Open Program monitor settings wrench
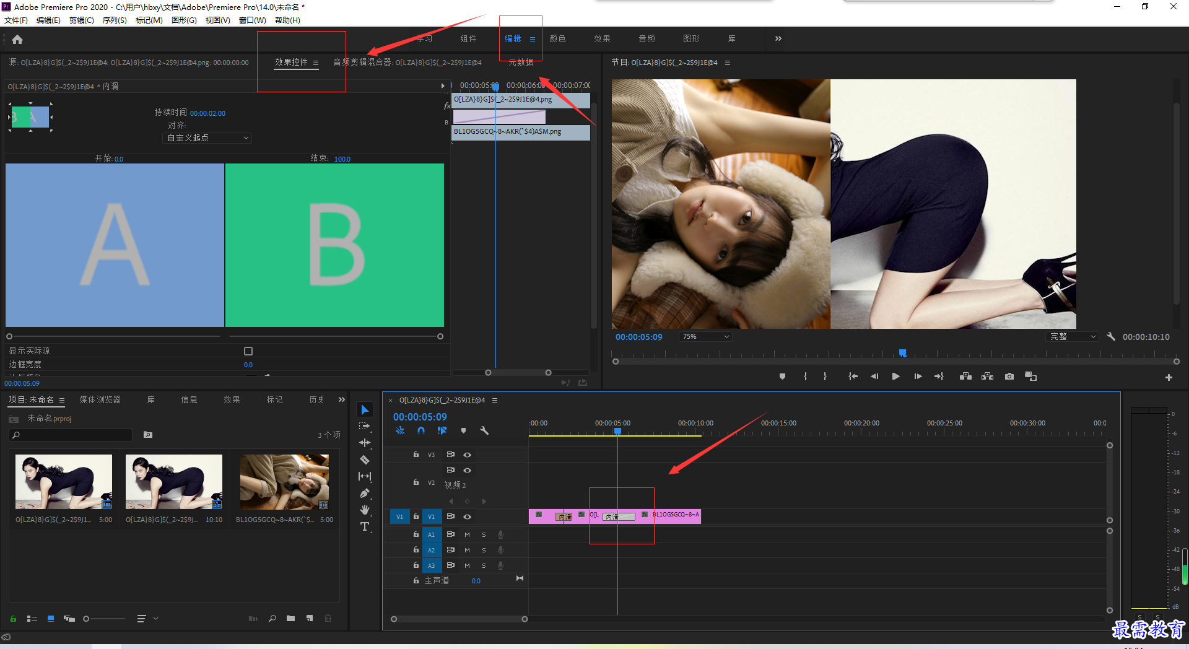Viewport: 1189px width, 649px height. [x=1111, y=336]
